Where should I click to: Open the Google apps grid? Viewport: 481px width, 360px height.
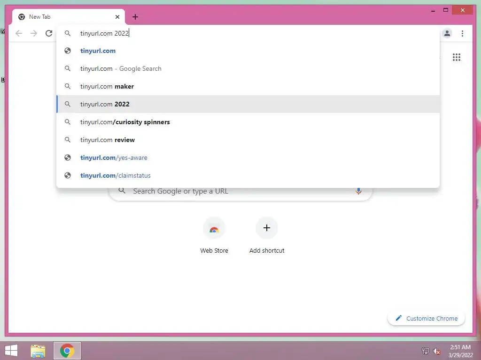pyautogui.click(x=457, y=57)
